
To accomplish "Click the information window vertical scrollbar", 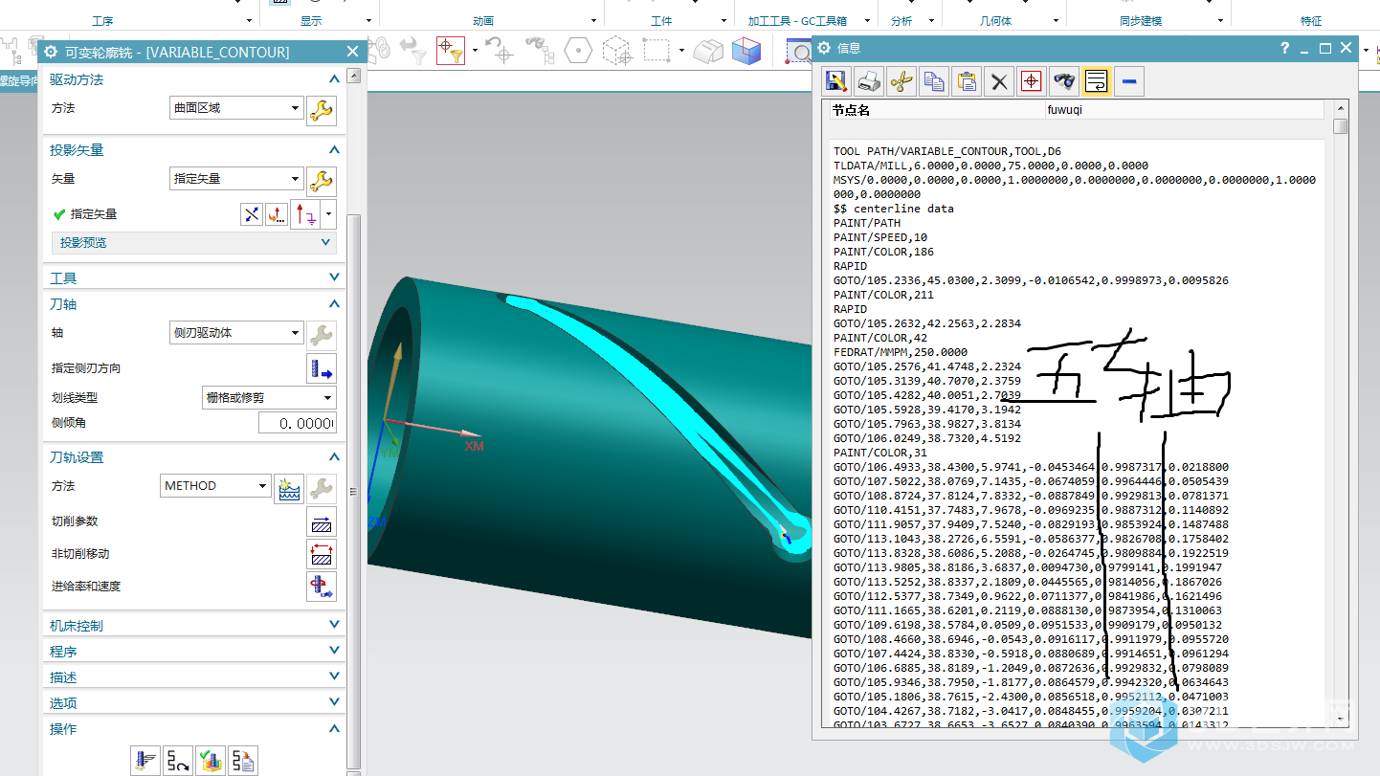I will [1341, 126].
